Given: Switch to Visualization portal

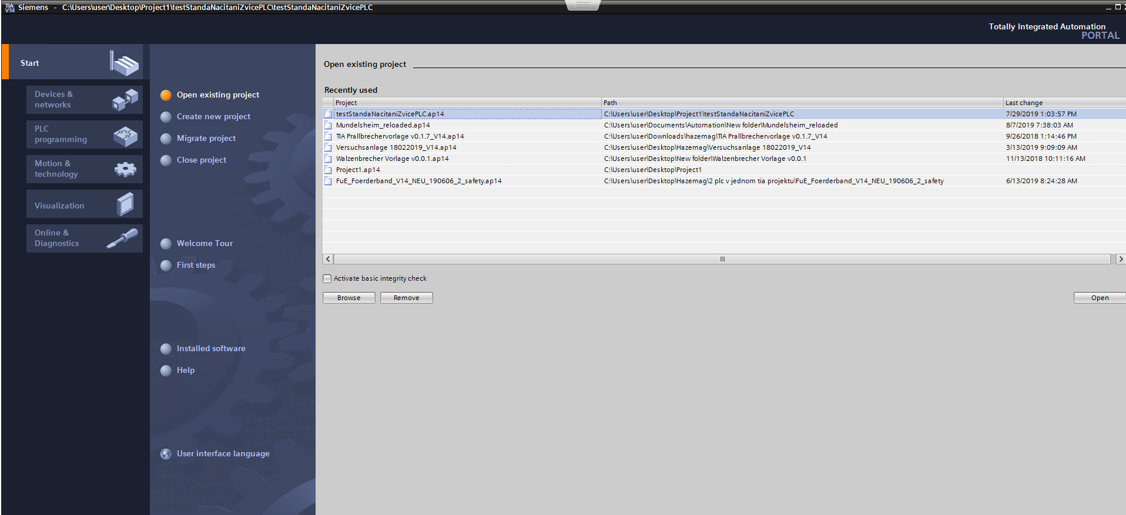Looking at the screenshot, I should 84,204.
